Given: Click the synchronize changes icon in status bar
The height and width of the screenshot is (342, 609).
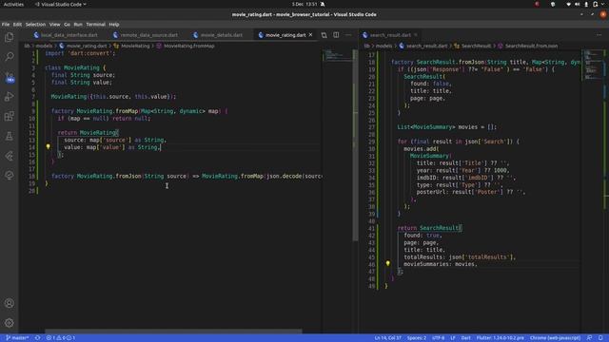Looking at the screenshot, I should pyautogui.click(x=38, y=338).
